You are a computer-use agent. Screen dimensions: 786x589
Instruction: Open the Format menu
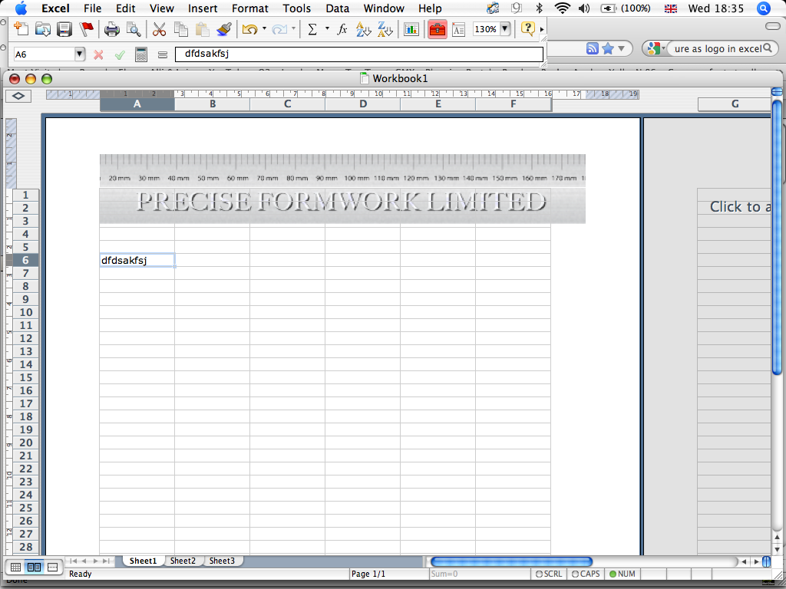tap(250, 8)
